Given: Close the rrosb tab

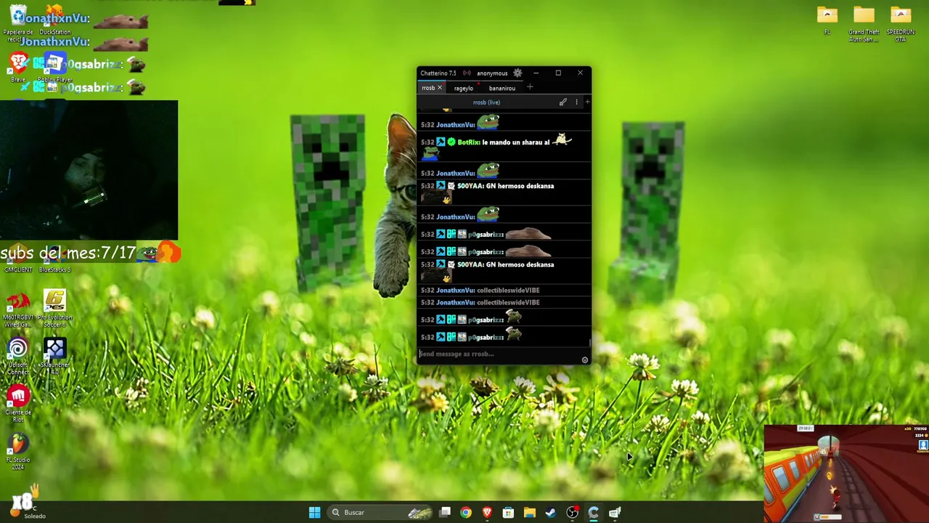Looking at the screenshot, I should 439,88.
